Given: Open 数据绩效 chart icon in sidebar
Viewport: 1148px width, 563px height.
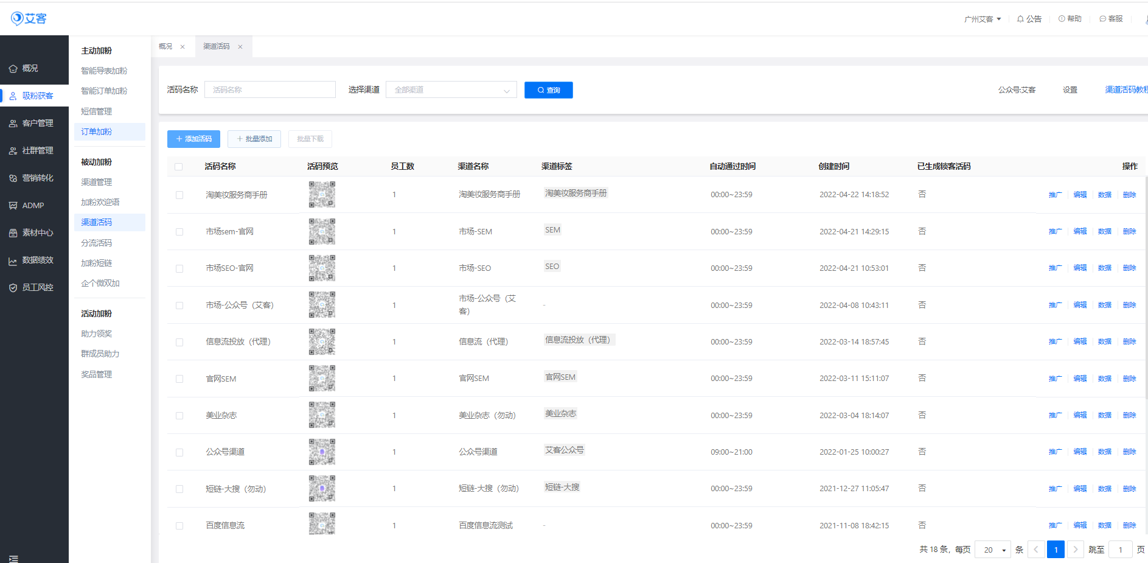Looking at the screenshot, I should (13, 261).
